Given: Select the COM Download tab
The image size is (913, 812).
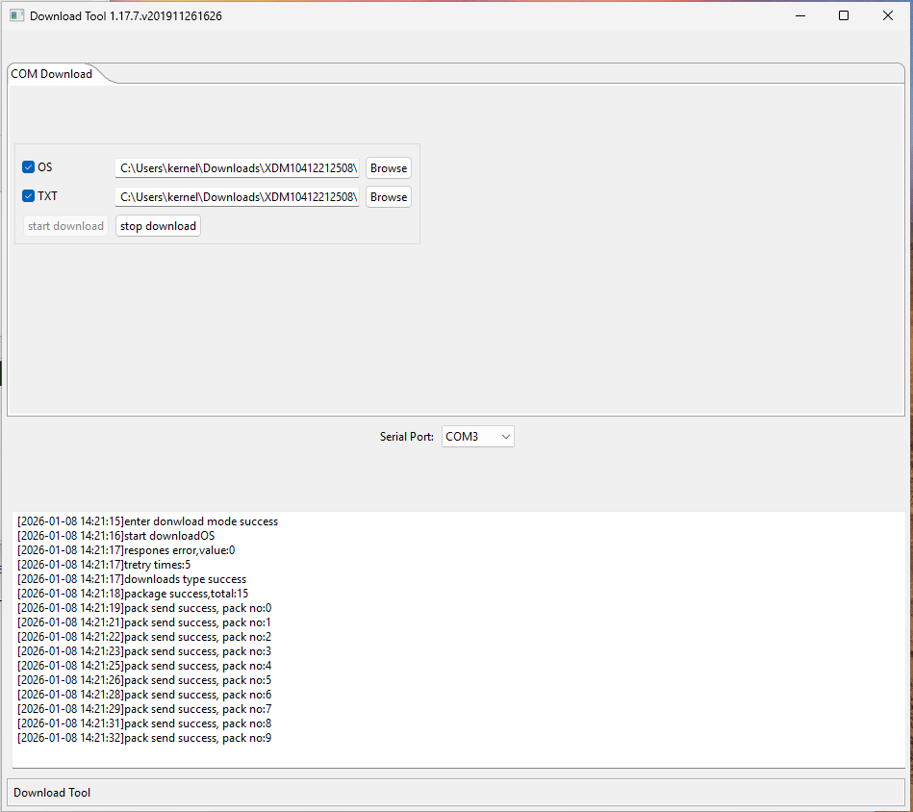Looking at the screenshot, I should [52, 74].
